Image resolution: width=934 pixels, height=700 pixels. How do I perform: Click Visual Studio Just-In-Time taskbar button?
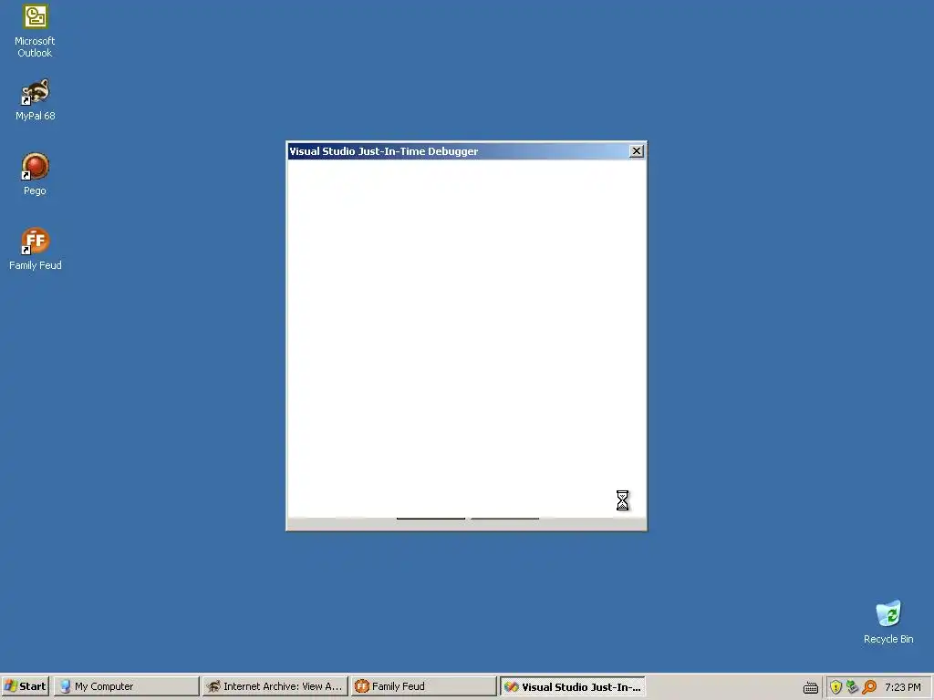[x=573, y=686]
